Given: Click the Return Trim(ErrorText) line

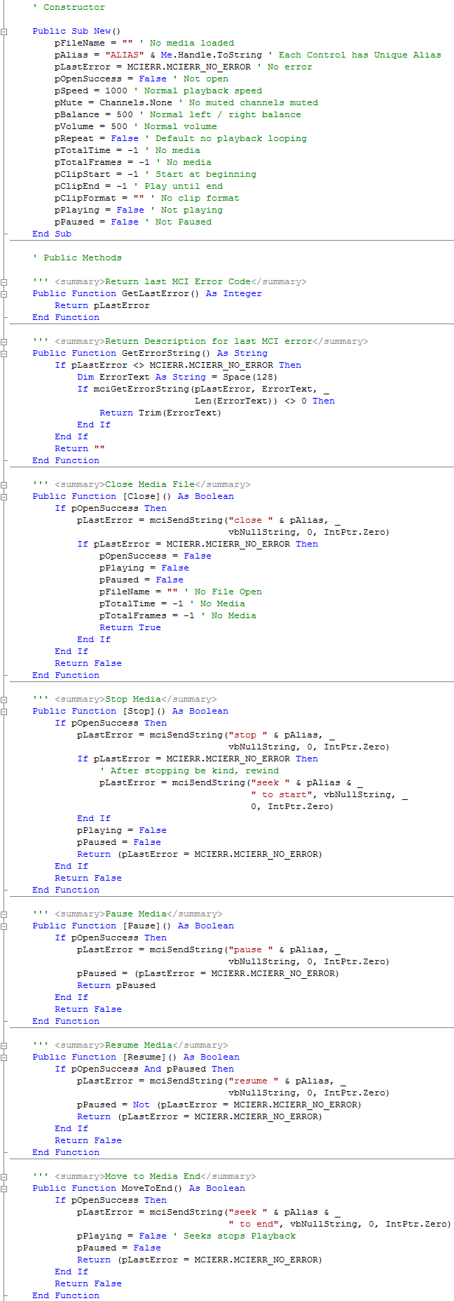Looking at the screenshot, I should point(160,413).
